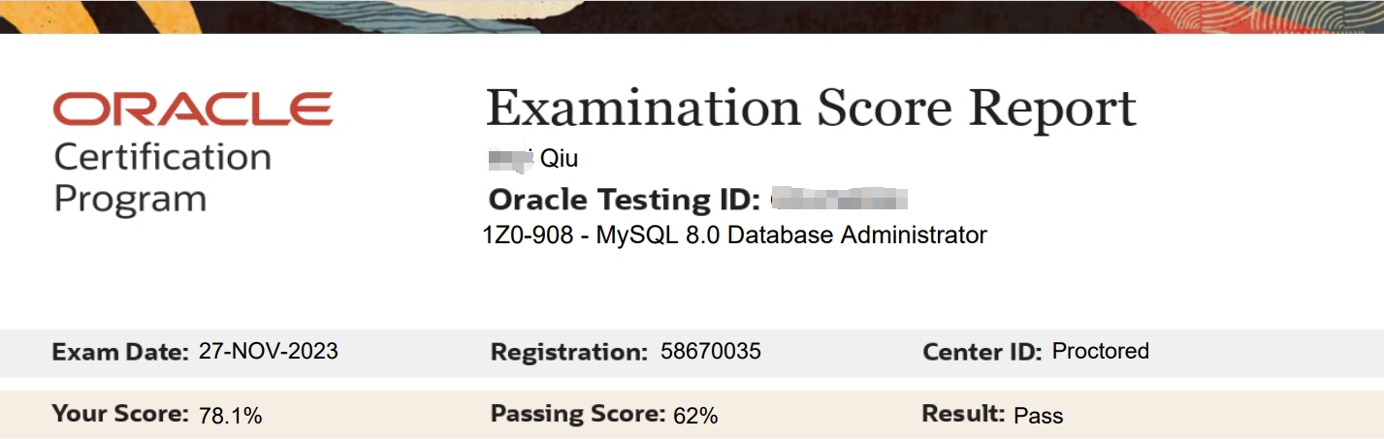Select the Pass result value
This screenshot has width=1384, height=439.
(1039, 416)
